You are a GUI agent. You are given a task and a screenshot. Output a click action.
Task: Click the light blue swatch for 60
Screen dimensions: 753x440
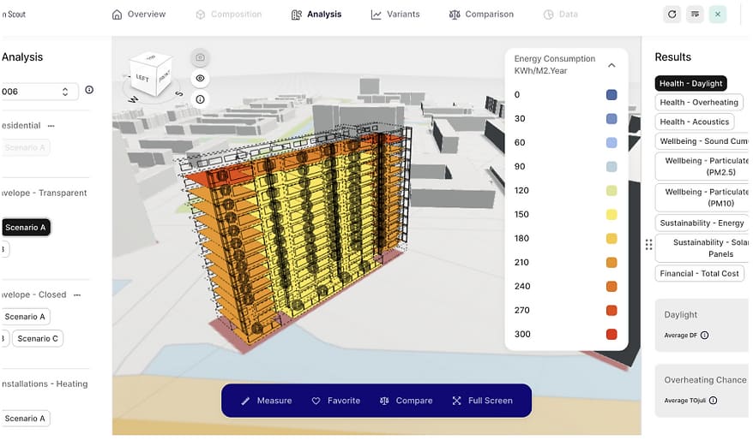tap(611, 143)
